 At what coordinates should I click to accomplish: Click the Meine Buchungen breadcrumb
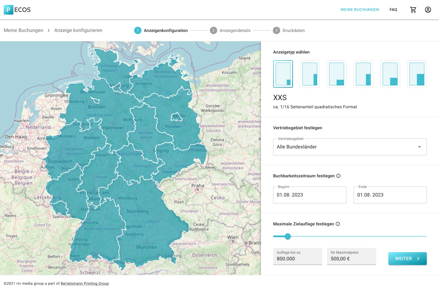click(23, 30)
